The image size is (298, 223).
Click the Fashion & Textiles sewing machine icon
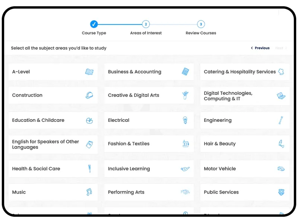point(186,144)
